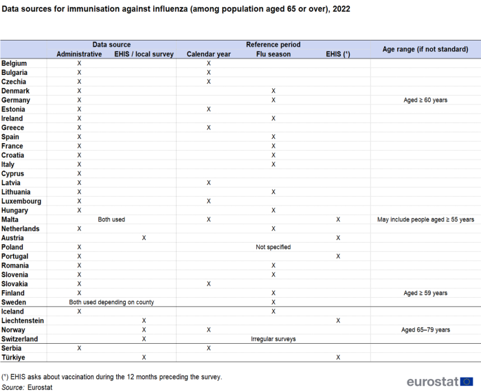Select the Administrative column header

click(x=79, y=54)
